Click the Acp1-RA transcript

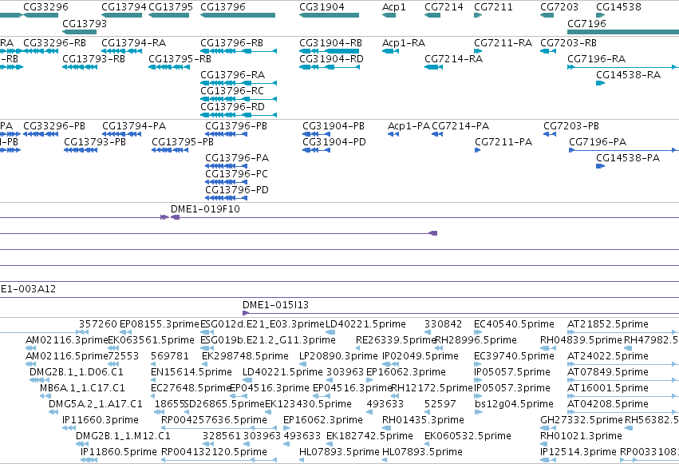click(391, 51)
